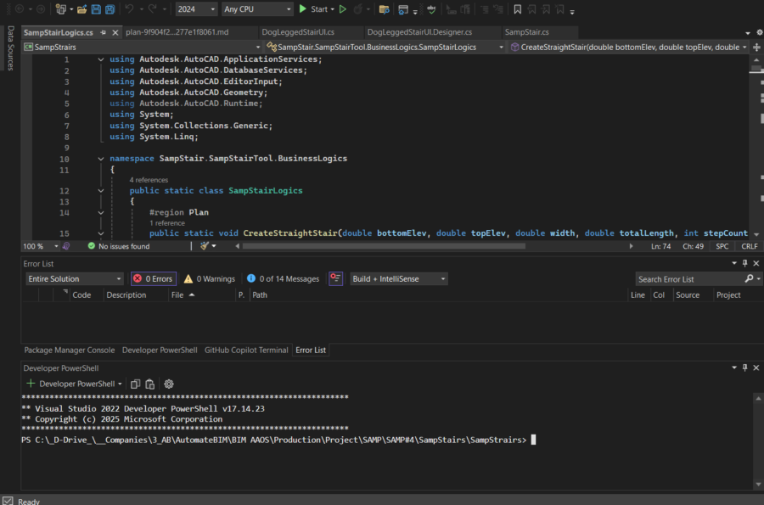Click the Save SampStairLogics.cs icon

tap(98, 8)
